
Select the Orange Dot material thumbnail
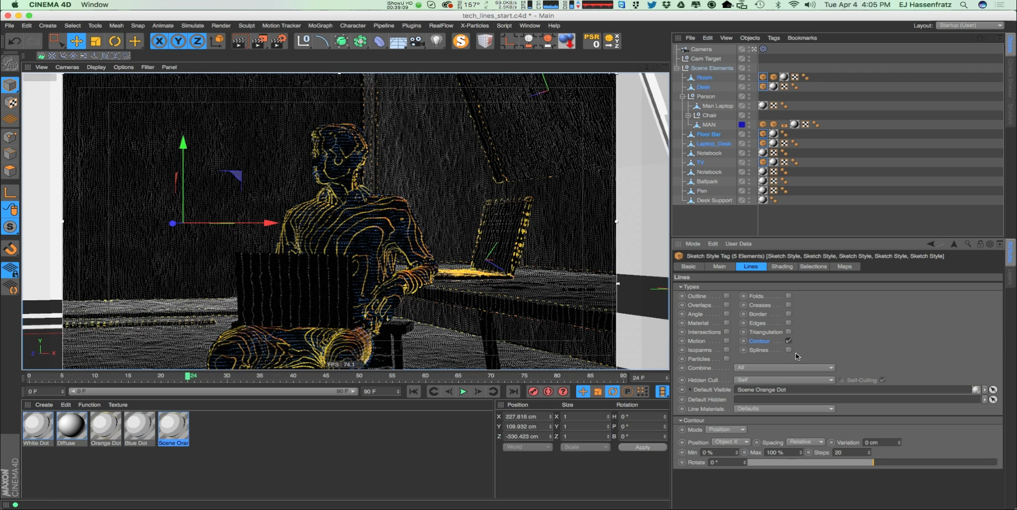[x=105, y=425]
